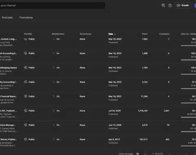Click the search across your channel field
Viewport: 196px width, 155px height.
[52, 5]
